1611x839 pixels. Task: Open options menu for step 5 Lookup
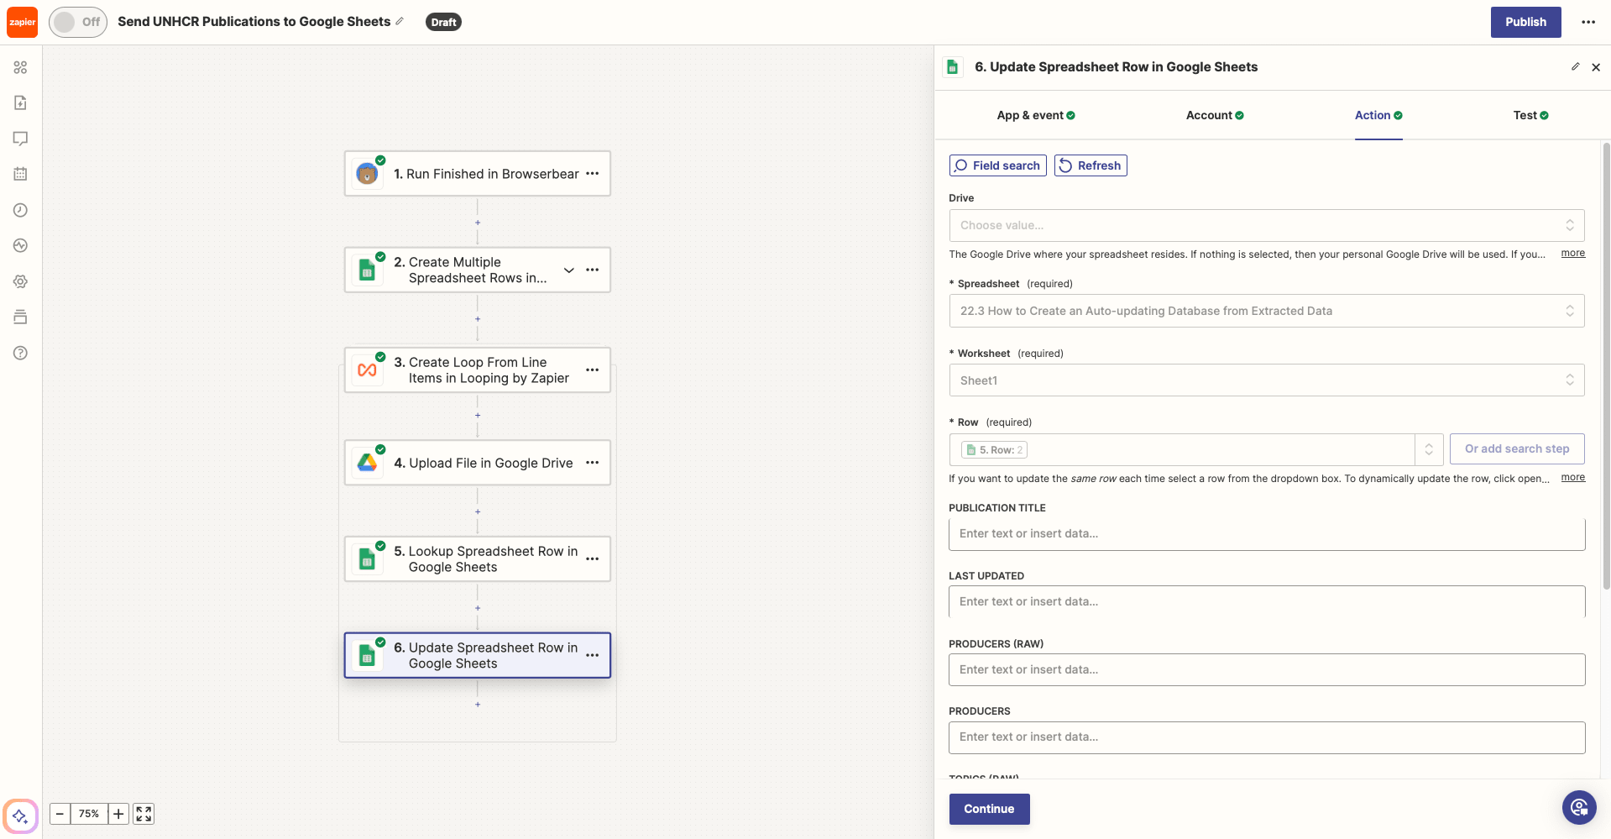(593, 559)
